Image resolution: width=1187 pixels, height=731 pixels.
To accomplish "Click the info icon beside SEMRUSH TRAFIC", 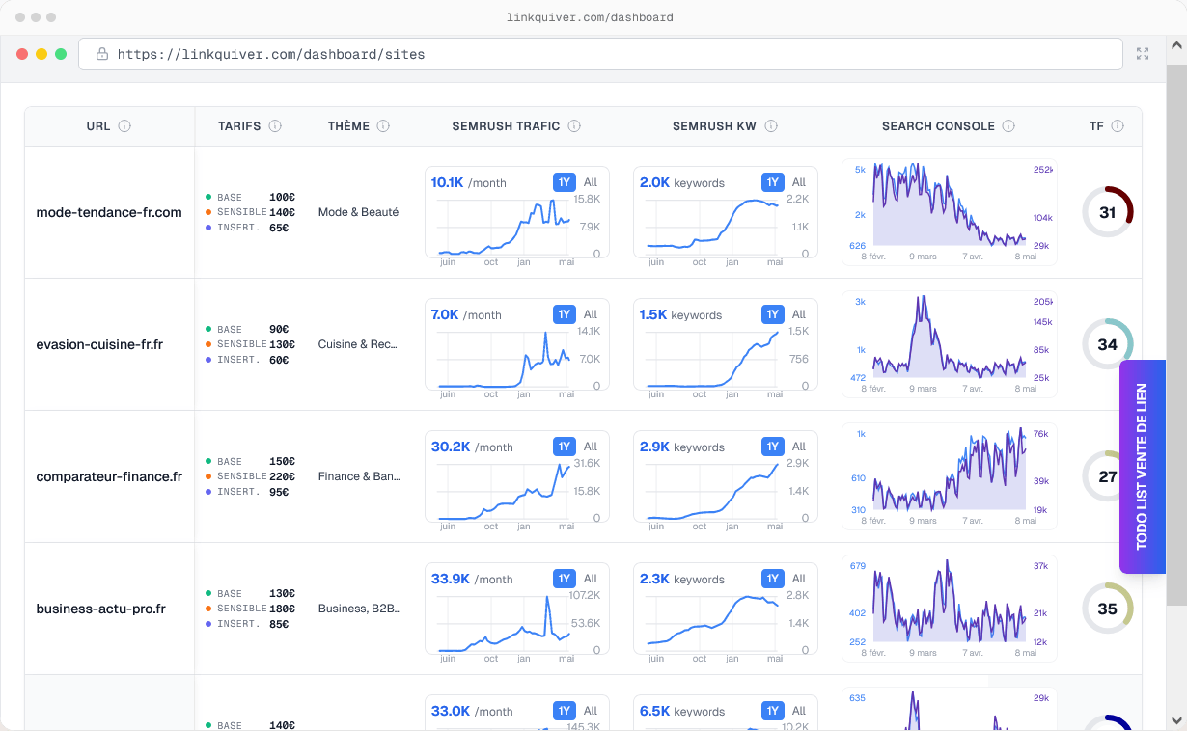I will (574, 126).
